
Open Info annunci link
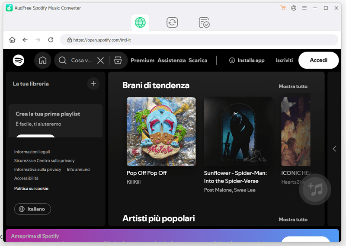pyautogui.click(x=79, y=169)
